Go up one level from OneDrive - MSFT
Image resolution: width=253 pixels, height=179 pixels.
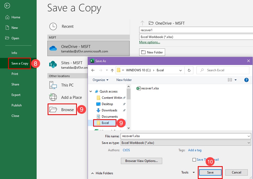click(x=142, y=23)
